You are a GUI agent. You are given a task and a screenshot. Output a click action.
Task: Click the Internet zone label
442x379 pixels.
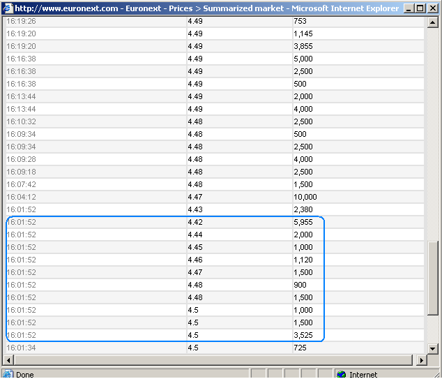363,375
